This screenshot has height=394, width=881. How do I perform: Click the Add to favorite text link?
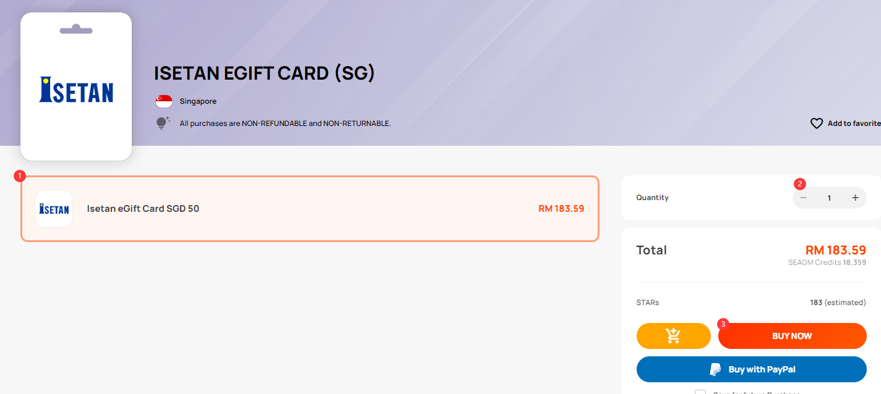854,124
